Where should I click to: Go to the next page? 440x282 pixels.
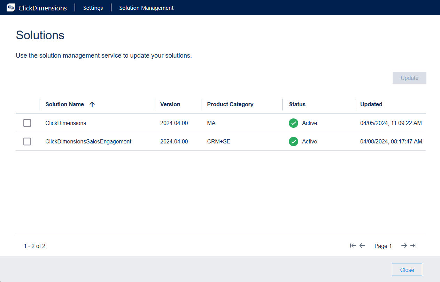click(404, 246)
